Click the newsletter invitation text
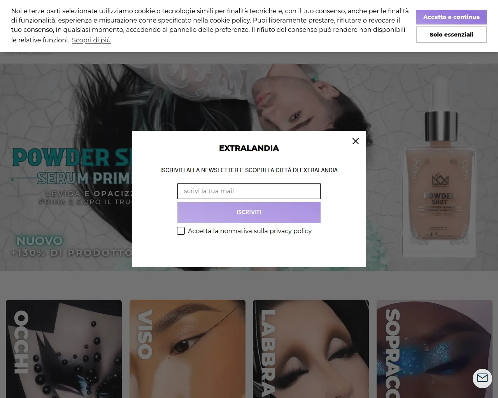 pos(249,170)
